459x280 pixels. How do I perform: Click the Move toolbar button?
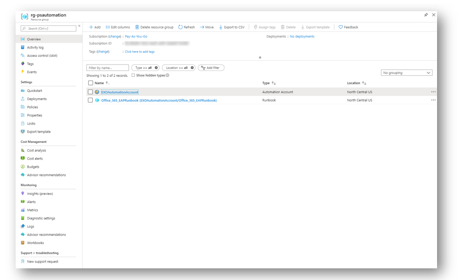click(x=207, y=27)
